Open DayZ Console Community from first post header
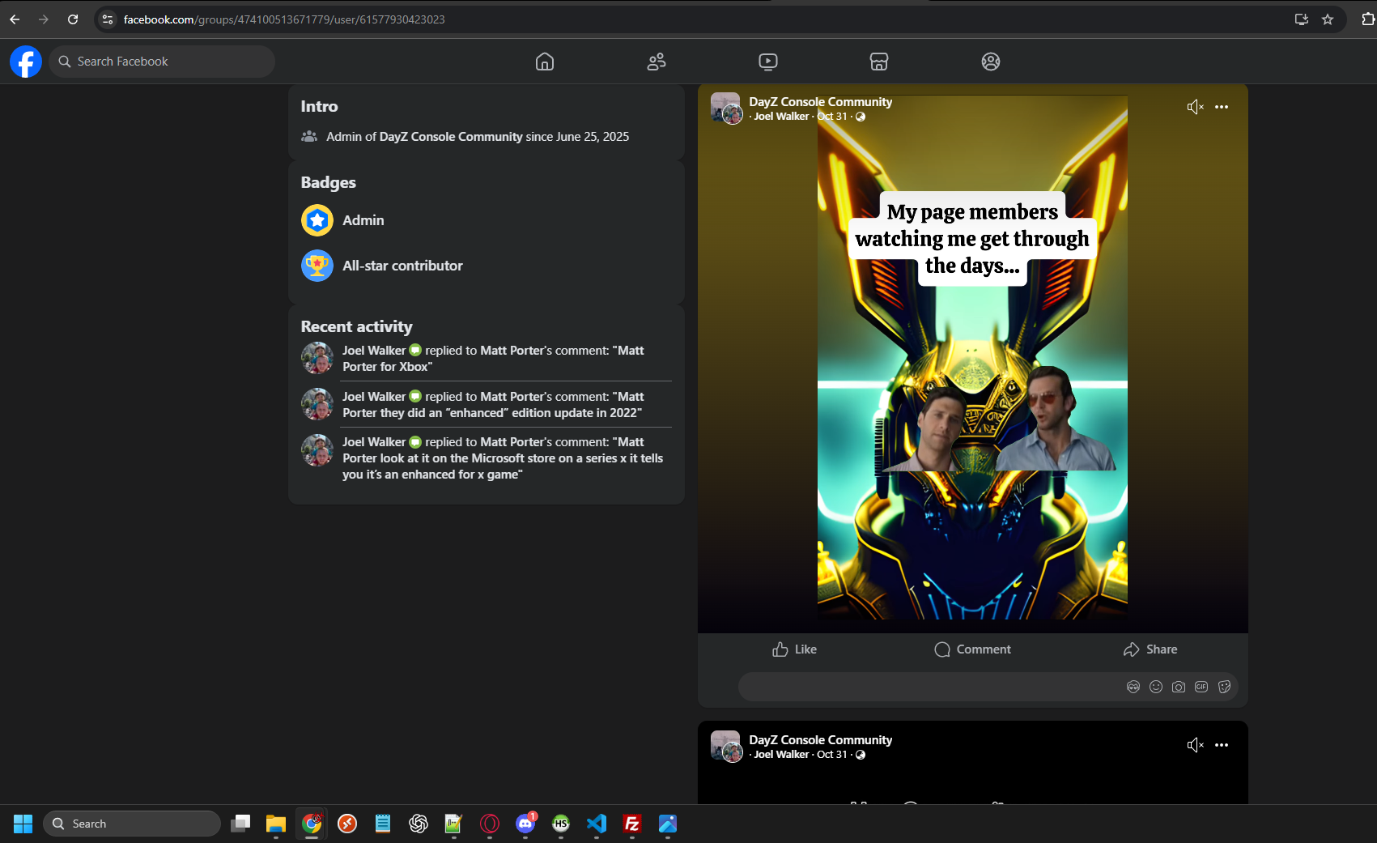This screenshot has height=843, width=1377. tap(821, 102)
